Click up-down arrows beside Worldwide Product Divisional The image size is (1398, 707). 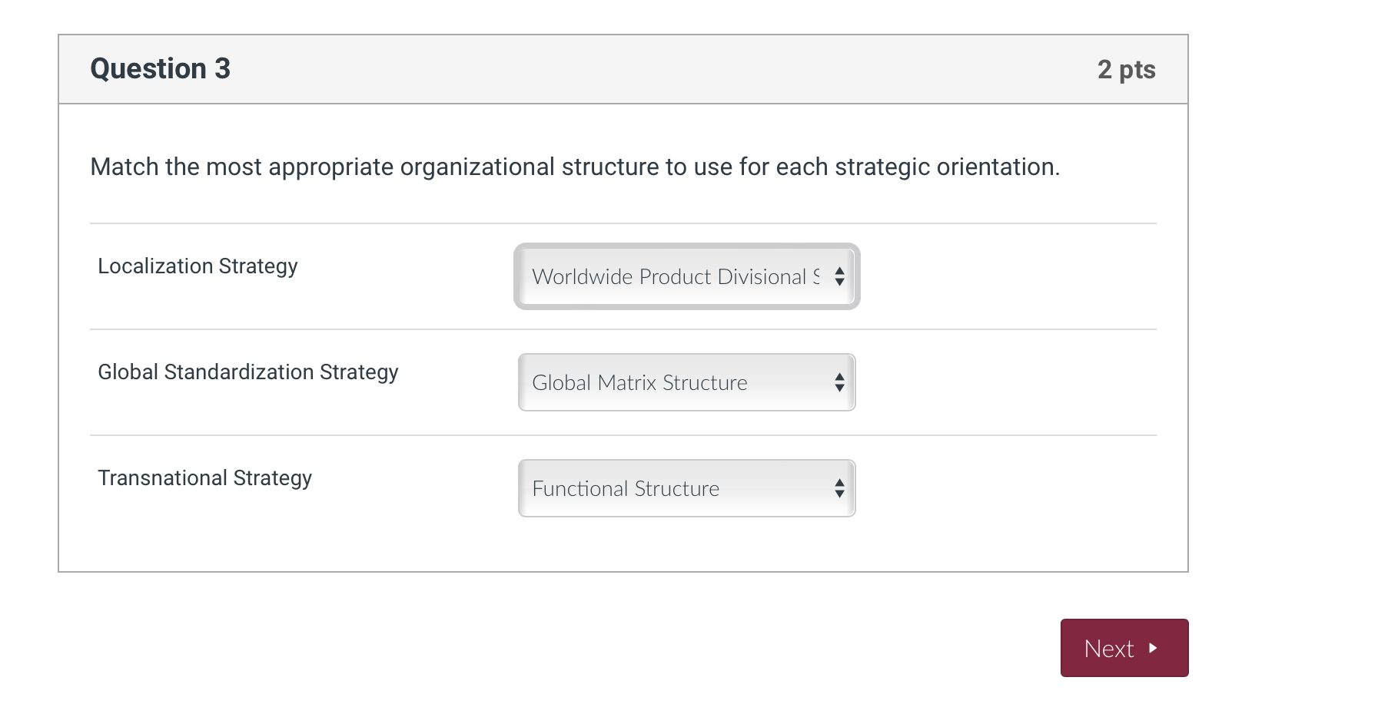point(839,276)
